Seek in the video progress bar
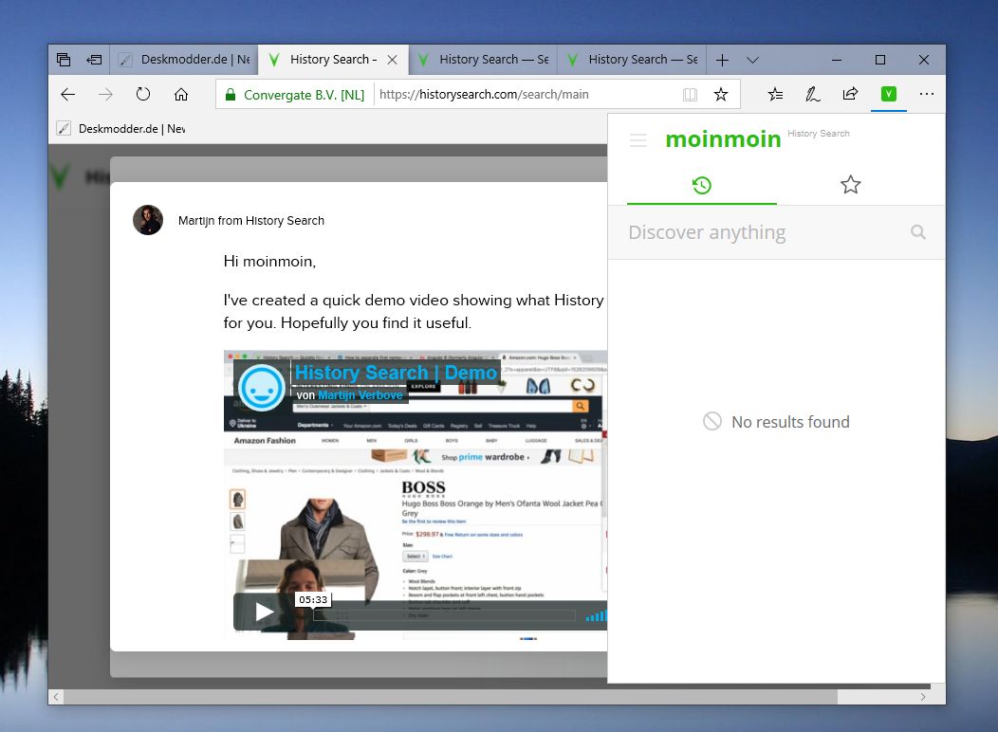The image size is (998, 732). (444, 615)
